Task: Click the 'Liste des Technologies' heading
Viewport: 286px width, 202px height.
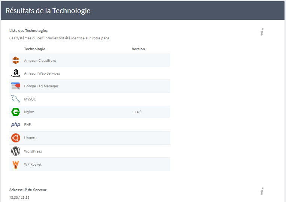Action: [x=28, y=31]
